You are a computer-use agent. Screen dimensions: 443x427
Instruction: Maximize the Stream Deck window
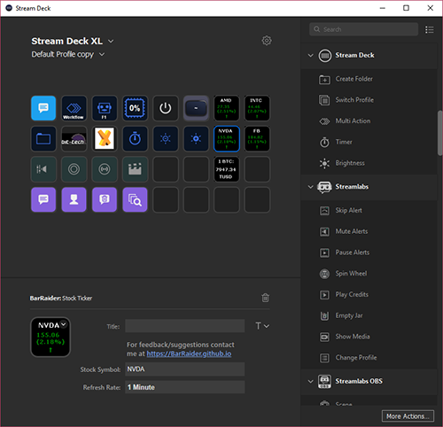(x=407, y=8)
